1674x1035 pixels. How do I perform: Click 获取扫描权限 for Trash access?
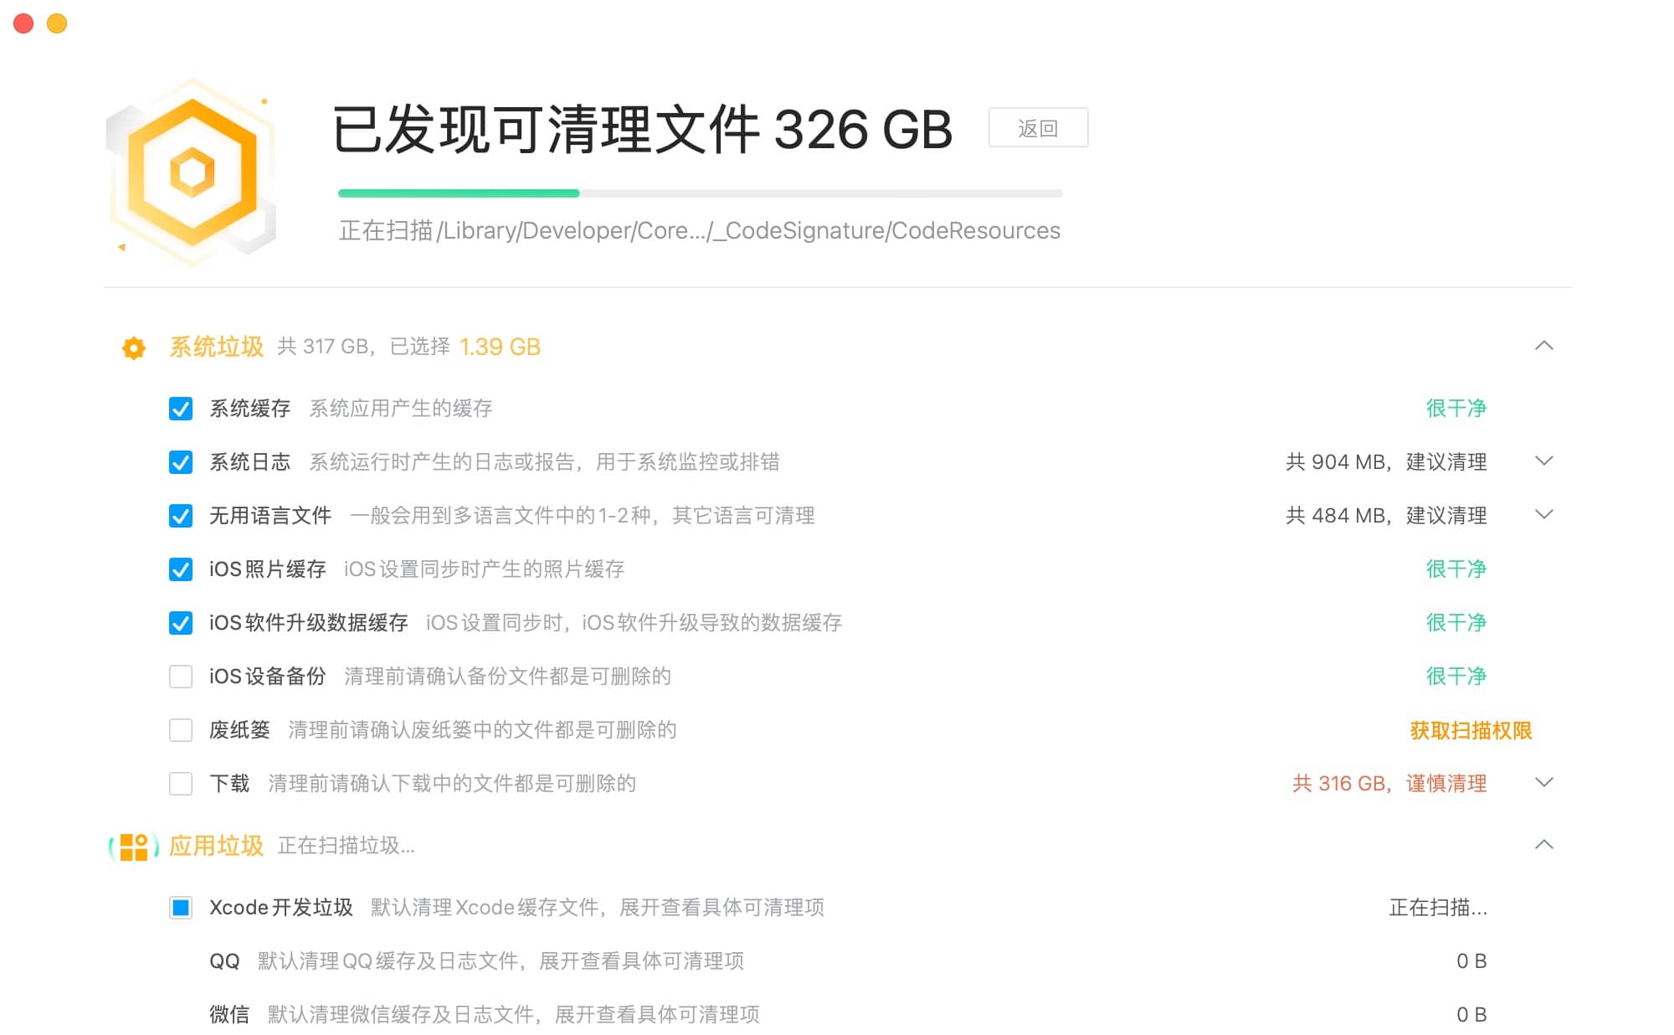(1471, 730)
